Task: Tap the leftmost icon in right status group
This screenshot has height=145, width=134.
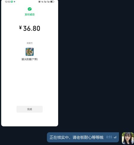Action: click(40, 2)
